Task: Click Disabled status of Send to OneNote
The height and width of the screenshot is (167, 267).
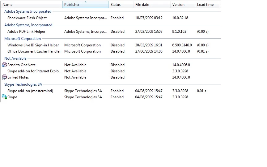Action: pyautogui.click(x=117, y=65)
